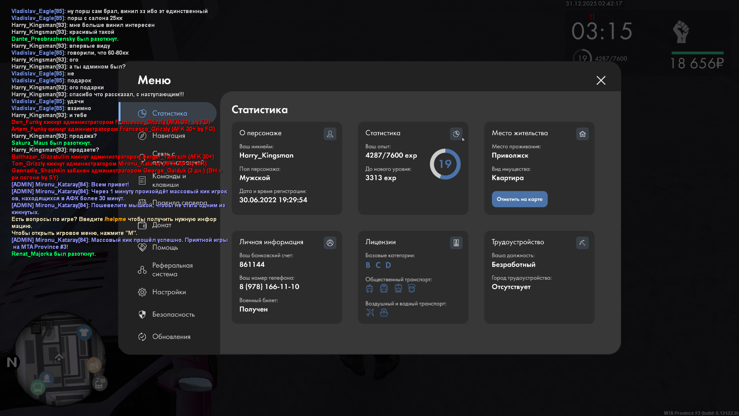Click the house icon on Место жительства card
Viewport: 739px width, 416px height.
[582, 134]
